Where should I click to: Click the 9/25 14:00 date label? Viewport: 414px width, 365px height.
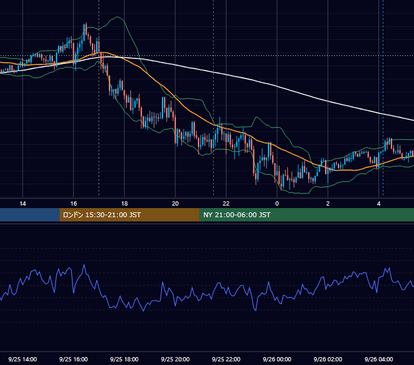pos(23,359)
